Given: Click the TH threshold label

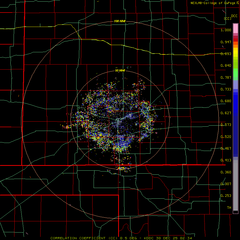Looking at the screenshot, I should point(229,208).
